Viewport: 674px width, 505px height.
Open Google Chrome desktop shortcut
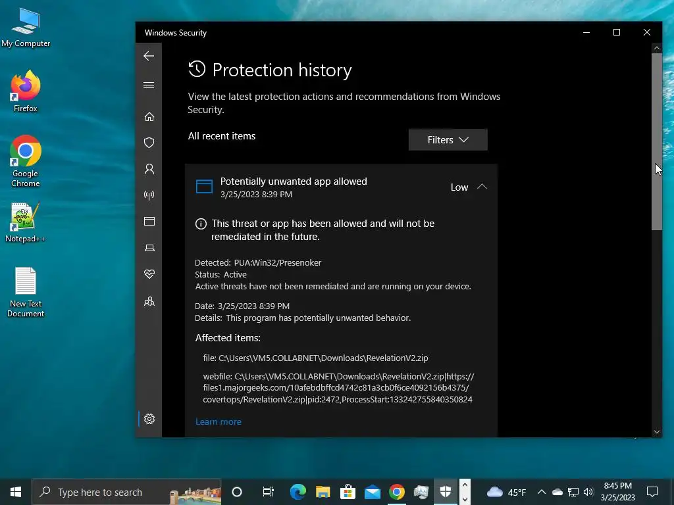point(26,161)
